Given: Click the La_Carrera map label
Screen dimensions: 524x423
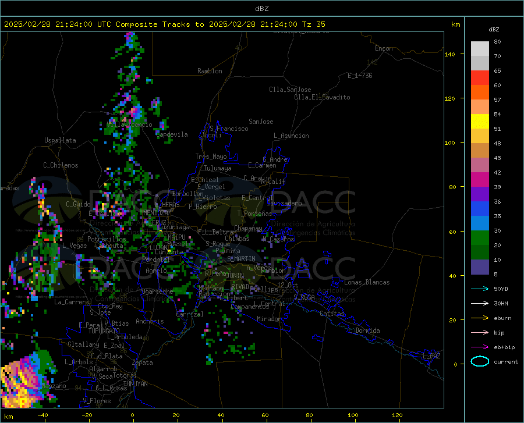Looking at the screenshot, I should [72, 302].
